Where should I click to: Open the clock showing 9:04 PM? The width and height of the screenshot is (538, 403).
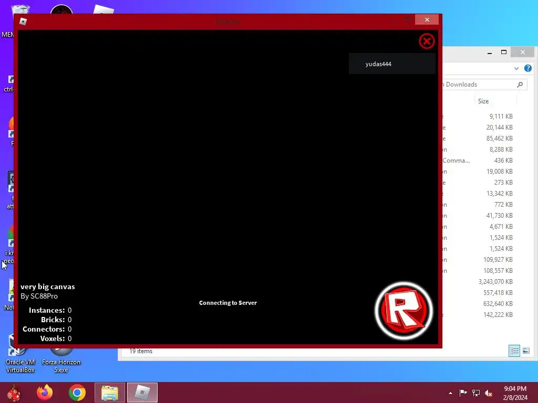pos(515,393)
